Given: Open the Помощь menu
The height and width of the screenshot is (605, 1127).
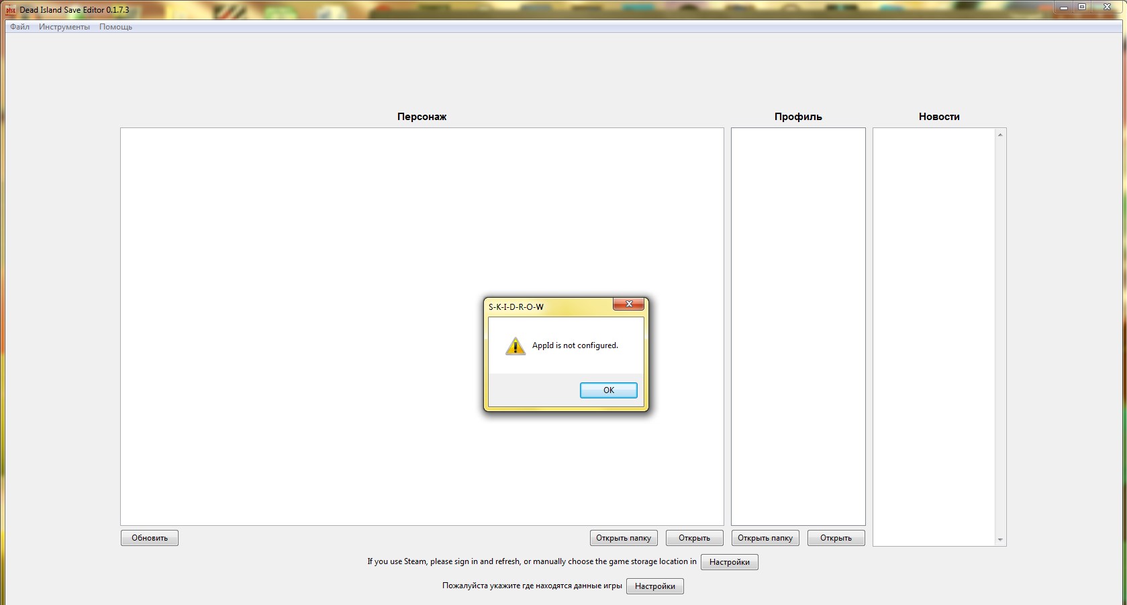Looking at the screenshot, I should click(115, 27).
